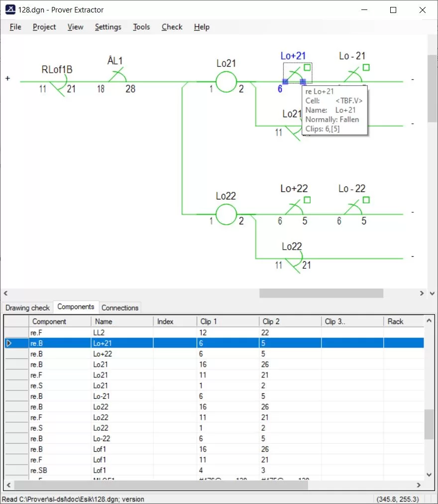Click the green square marker beside Lo+21
Viewport: 438px width, 504px height.
pyautogui.click(x=307, y=67)
